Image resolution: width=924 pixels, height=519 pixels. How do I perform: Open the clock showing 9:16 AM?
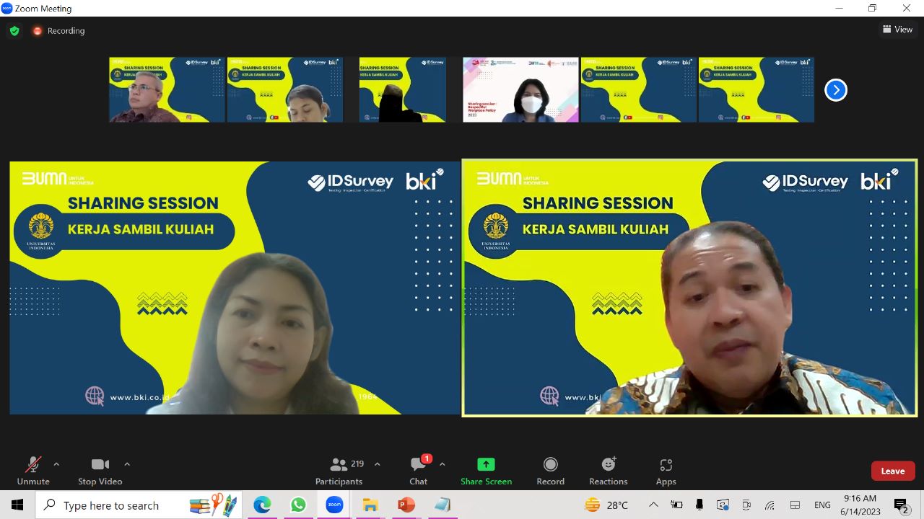860,505
